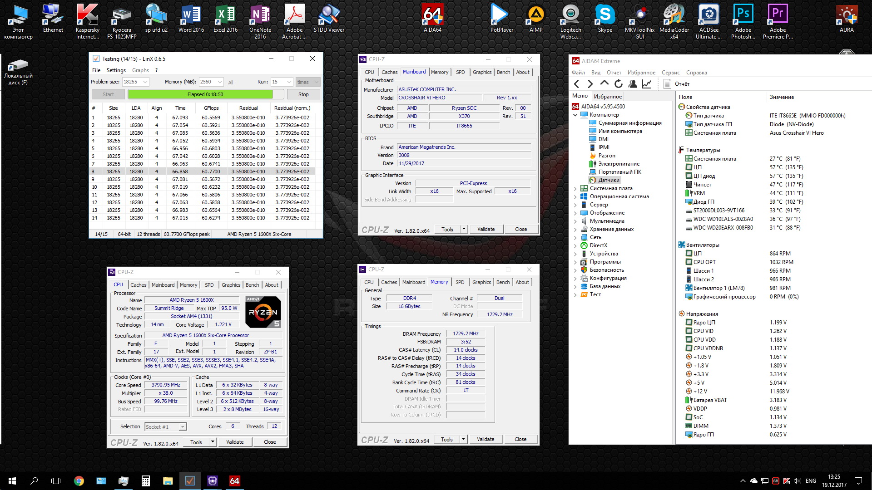Screen dimensions: 872x490
Task: Open the AIDA64 desktop shortcut
Action: 432,19
